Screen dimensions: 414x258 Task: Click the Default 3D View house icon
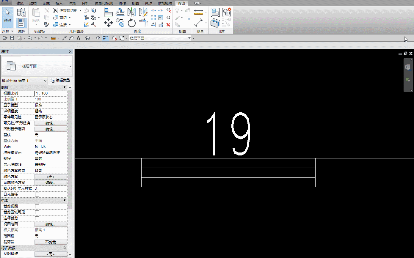[88, 38]
